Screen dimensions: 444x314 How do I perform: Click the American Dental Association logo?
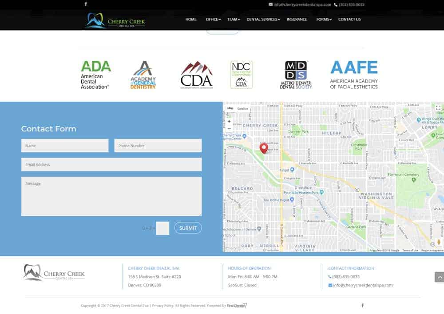click(x=96, y=75)
